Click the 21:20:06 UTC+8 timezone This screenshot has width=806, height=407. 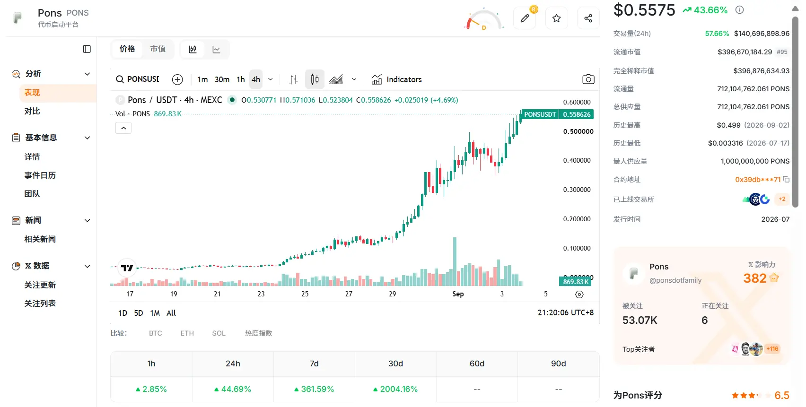point(566,312)
